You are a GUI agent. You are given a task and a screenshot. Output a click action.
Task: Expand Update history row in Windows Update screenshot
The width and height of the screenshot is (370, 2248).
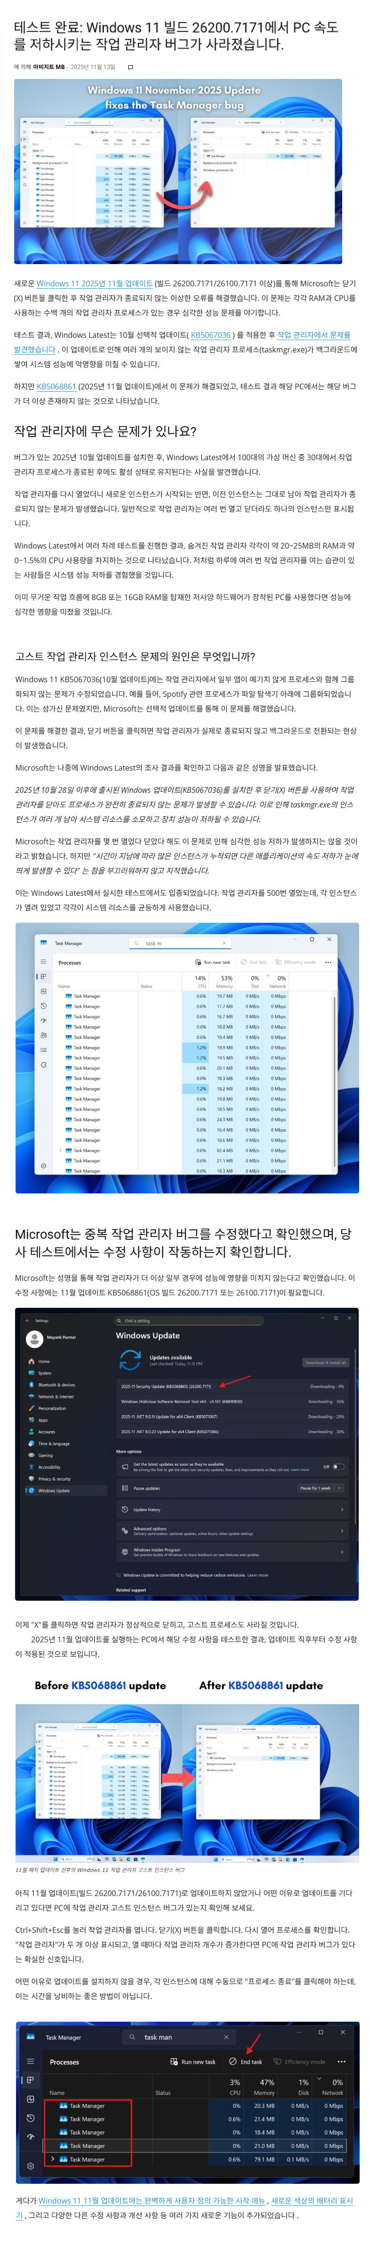pos(231,1510)
